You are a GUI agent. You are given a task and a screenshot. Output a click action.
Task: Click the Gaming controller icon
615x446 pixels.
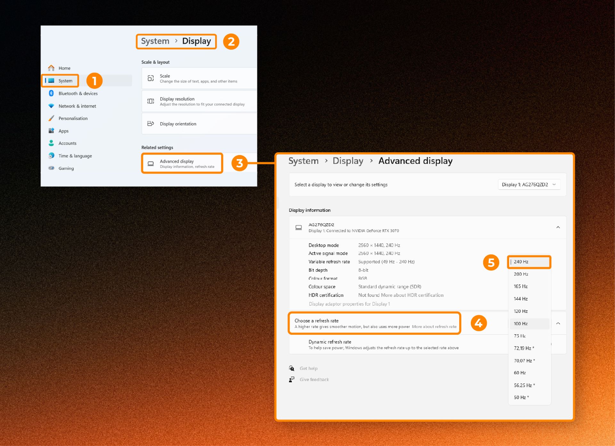click(x=51, y=168)
